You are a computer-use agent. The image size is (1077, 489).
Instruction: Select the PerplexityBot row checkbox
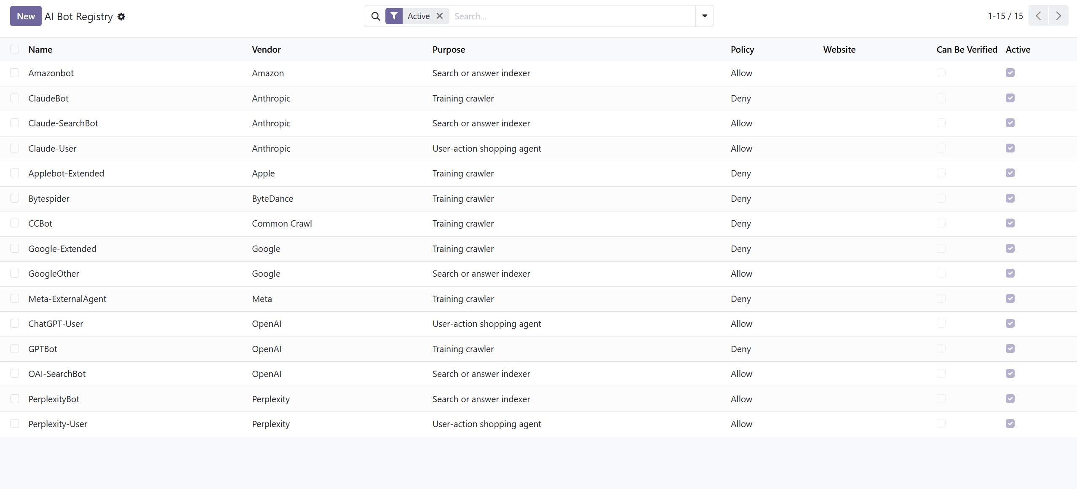pyautogui.click(x=15, y=399)
